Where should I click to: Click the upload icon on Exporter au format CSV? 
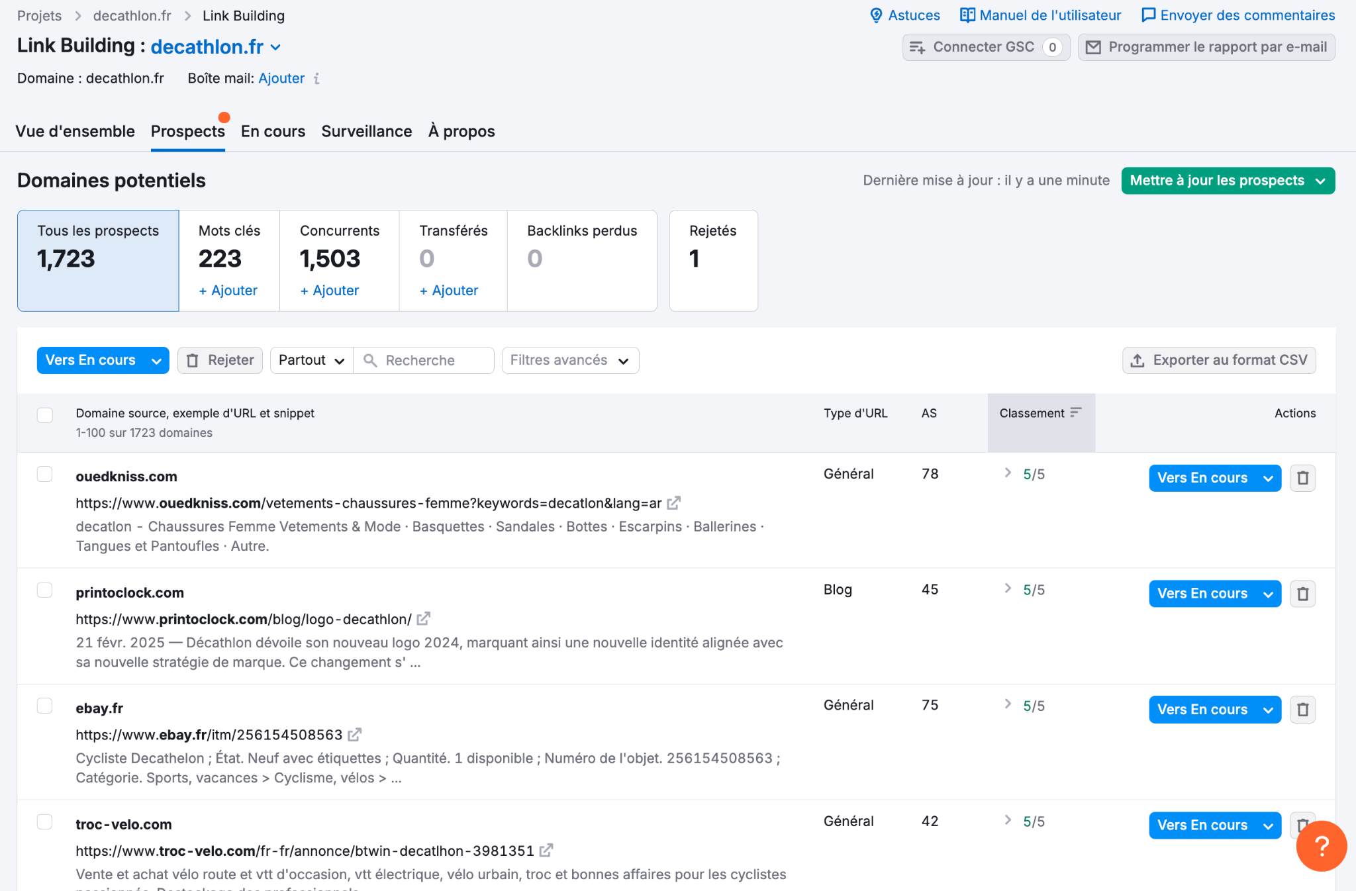point(1138,361)
